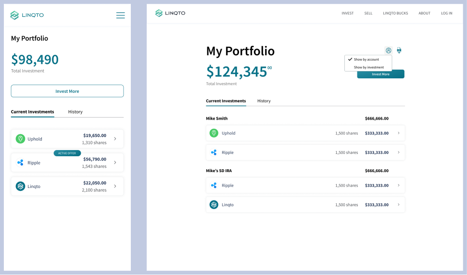Click the print icon beside My Portfolio

click(x=399, y=50)
